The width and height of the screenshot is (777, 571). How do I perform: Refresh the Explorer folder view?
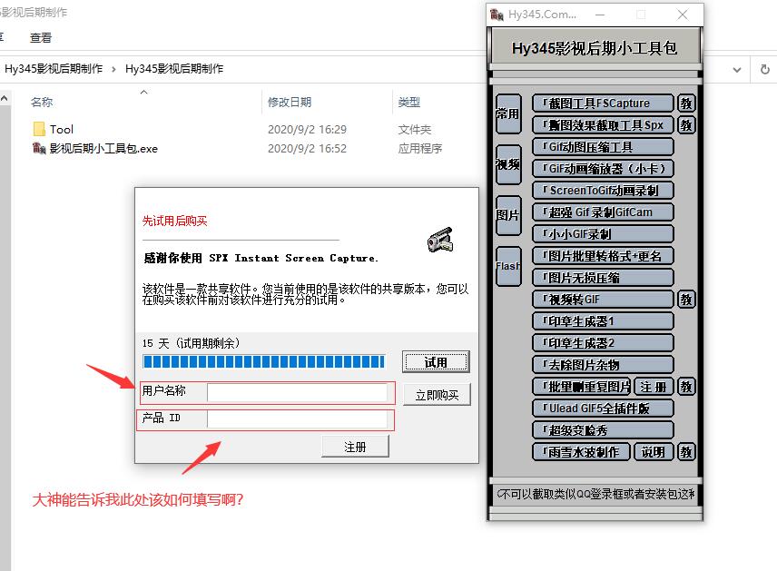[765, 69]
